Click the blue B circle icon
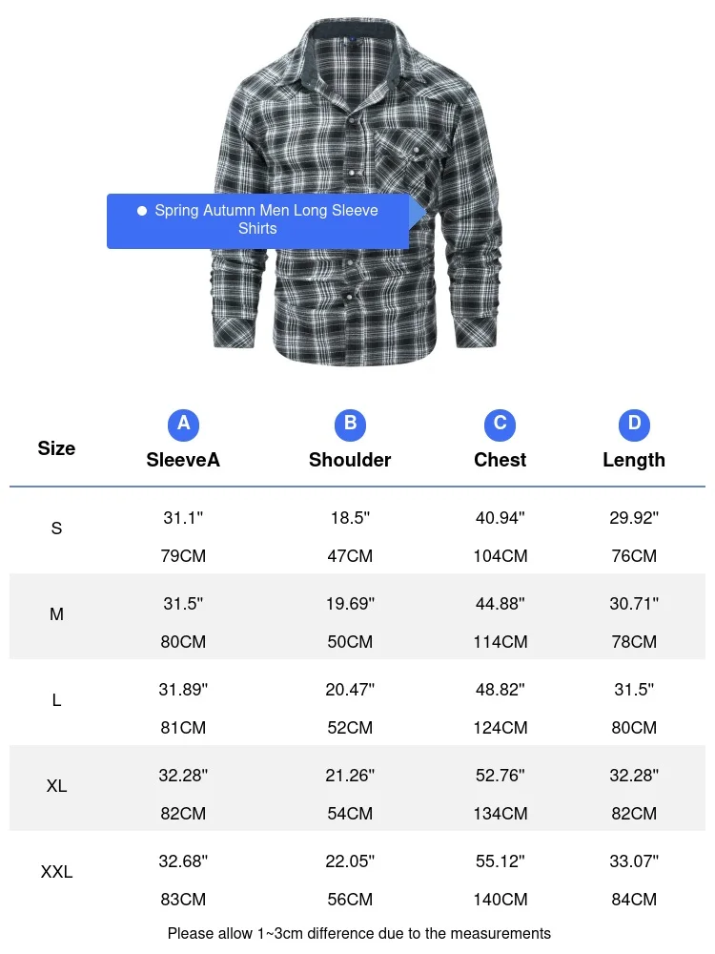Screen dimensions: 715x954 pos(350,425)
